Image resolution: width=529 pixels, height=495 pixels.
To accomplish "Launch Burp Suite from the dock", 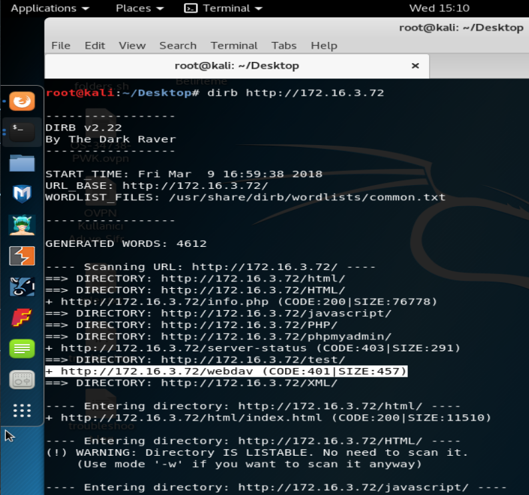I will (x=22, y=255).
